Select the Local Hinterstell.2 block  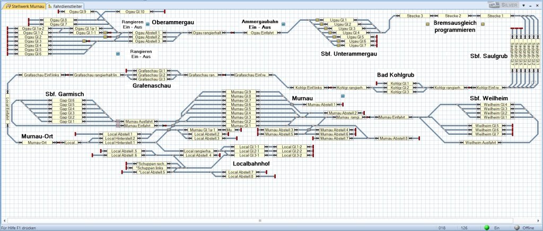pos(120,138)
